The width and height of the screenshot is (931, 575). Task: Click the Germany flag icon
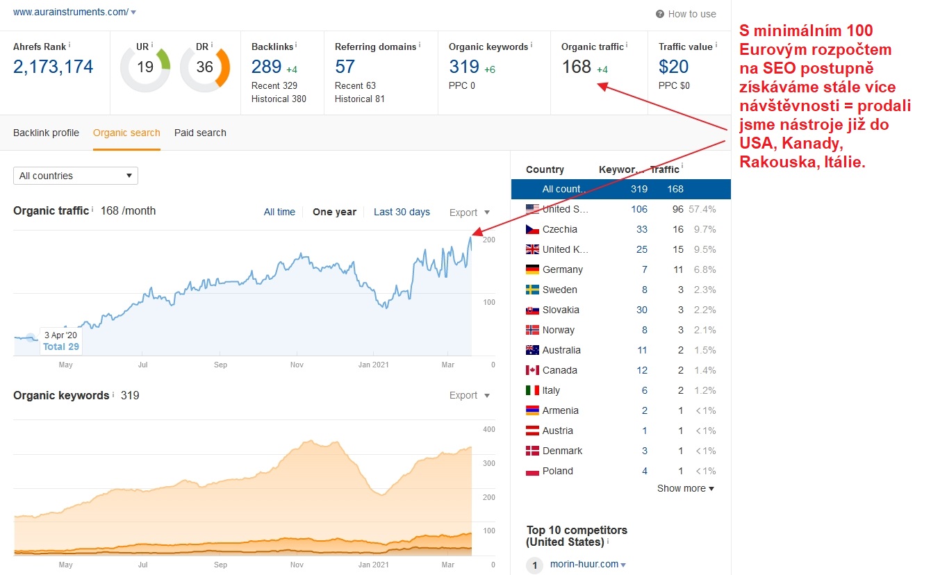(532, 269)
